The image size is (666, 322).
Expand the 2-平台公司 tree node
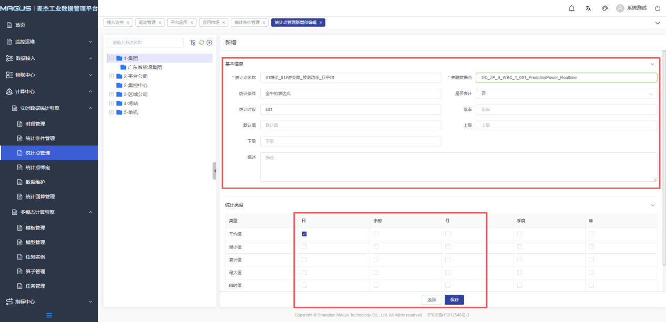pyautogui.click(x=111, y=76)
